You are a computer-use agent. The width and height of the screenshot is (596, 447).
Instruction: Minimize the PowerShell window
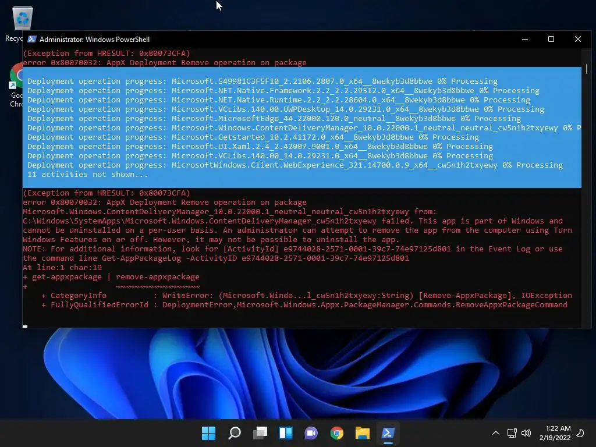[x=525, y=39]
